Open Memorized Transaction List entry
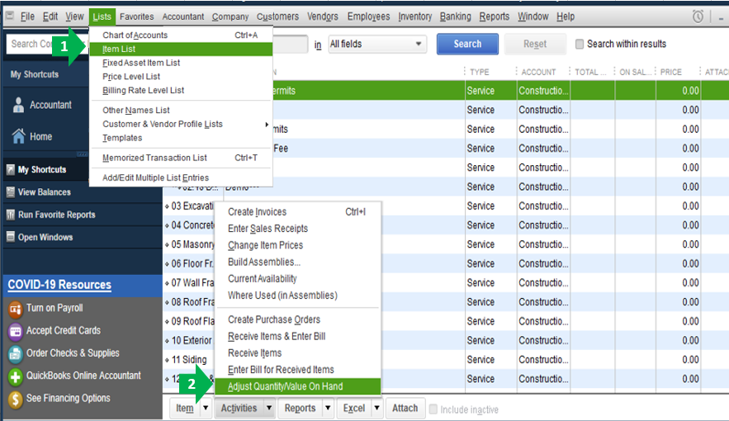The width and height of the screenshot is (729, 421). (x=181, y=158)
